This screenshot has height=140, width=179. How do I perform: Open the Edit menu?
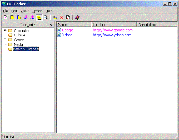tap(14, 11)
